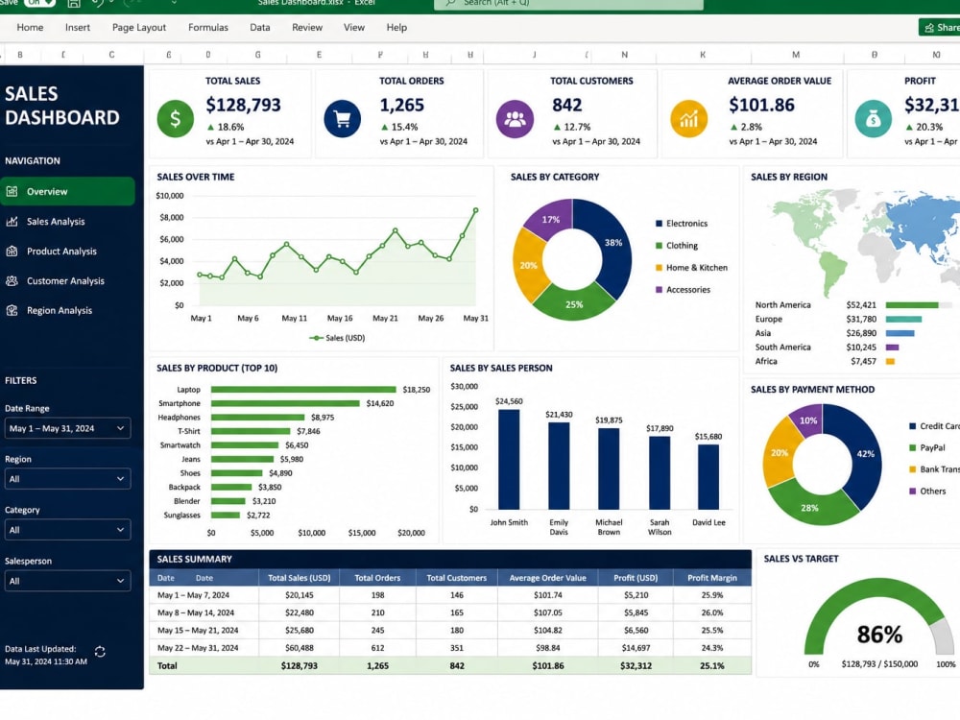Open the Salesperson filter dropdown
The height and width of the screenshot is (720, 960).
pyautogui.click(x=67, y=581)
